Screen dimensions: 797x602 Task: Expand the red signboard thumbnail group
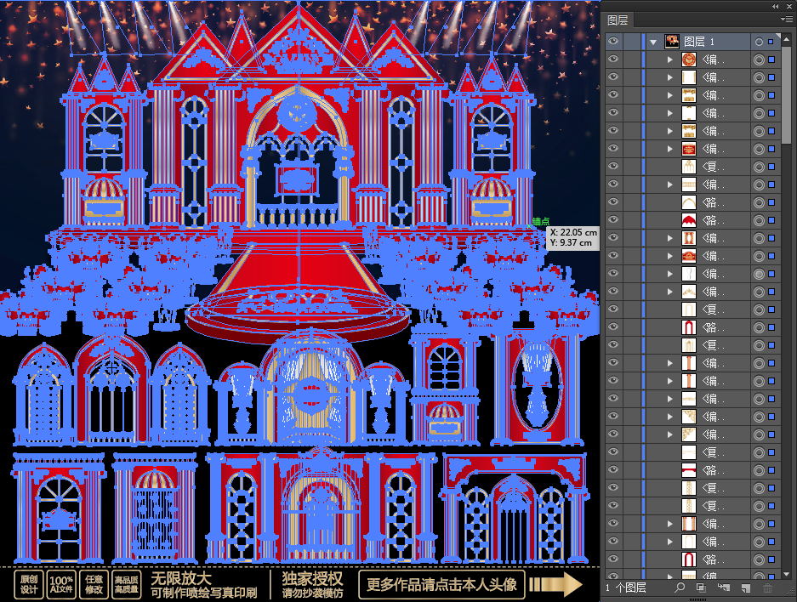coord(670,149)
